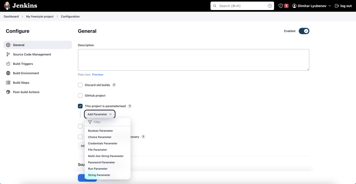Open the security warnings shield icon
The width and height of the screenshot is (356, 184).
281,6
